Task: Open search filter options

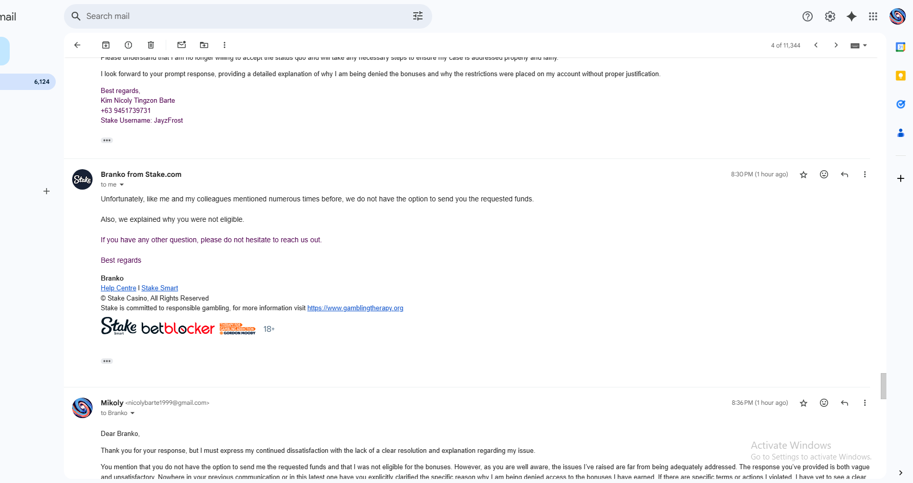Action: (x=418, y=16)
